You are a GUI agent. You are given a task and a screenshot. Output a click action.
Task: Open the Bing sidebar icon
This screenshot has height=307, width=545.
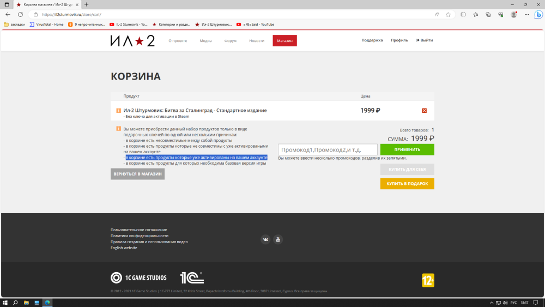click(x=538, y=15)
